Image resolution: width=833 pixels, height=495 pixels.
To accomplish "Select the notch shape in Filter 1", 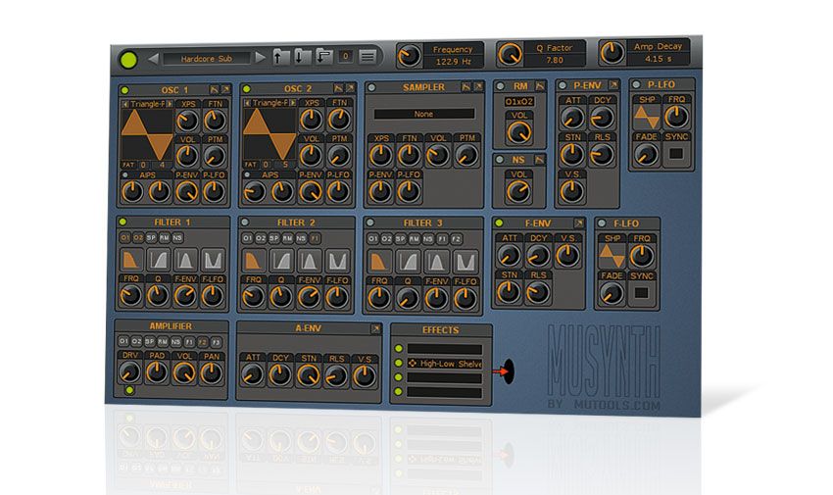I will (213, 260).
